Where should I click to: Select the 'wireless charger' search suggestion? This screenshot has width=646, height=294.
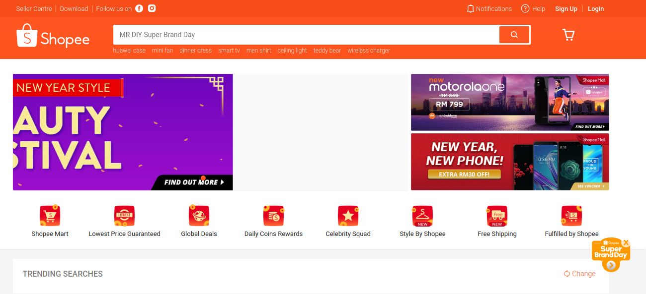pos(369,51)
